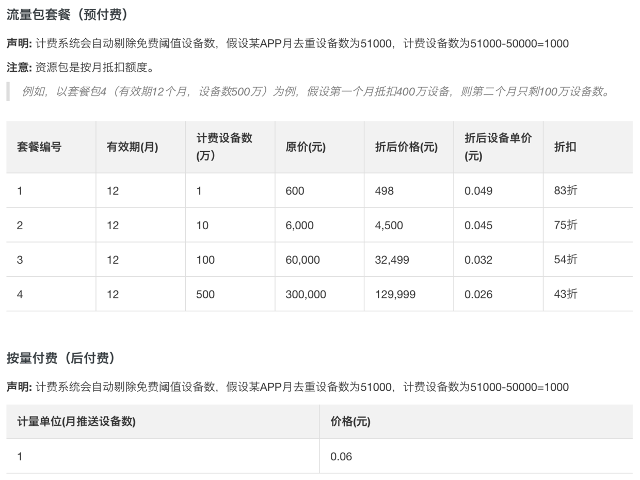Click 套餐编号 cell 4
Image resolution: width=640 pixels, height=480 pixels.
[x=51, y=294]
